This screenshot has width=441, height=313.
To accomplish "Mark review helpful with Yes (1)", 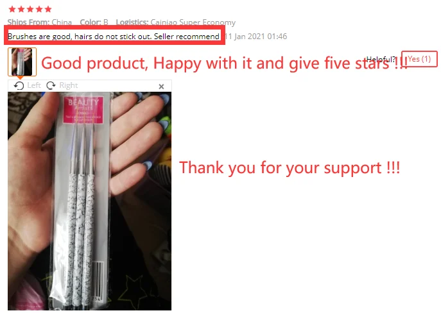I will pyautogui.click(x=419, y=59).
